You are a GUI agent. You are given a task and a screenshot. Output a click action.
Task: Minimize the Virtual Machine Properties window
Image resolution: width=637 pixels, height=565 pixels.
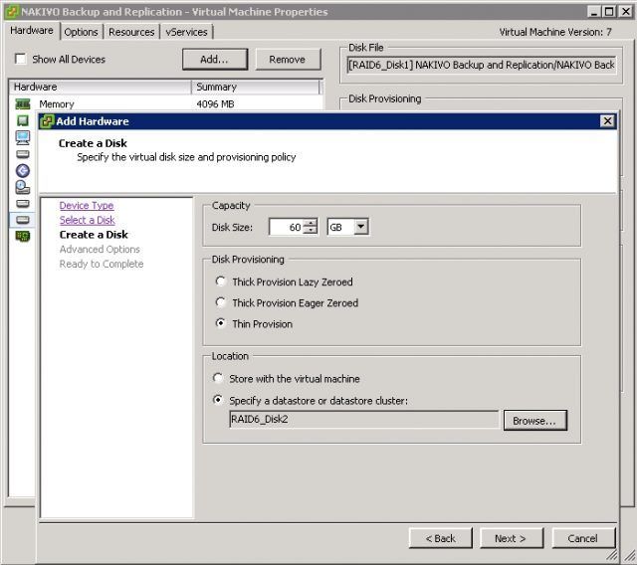594,11
